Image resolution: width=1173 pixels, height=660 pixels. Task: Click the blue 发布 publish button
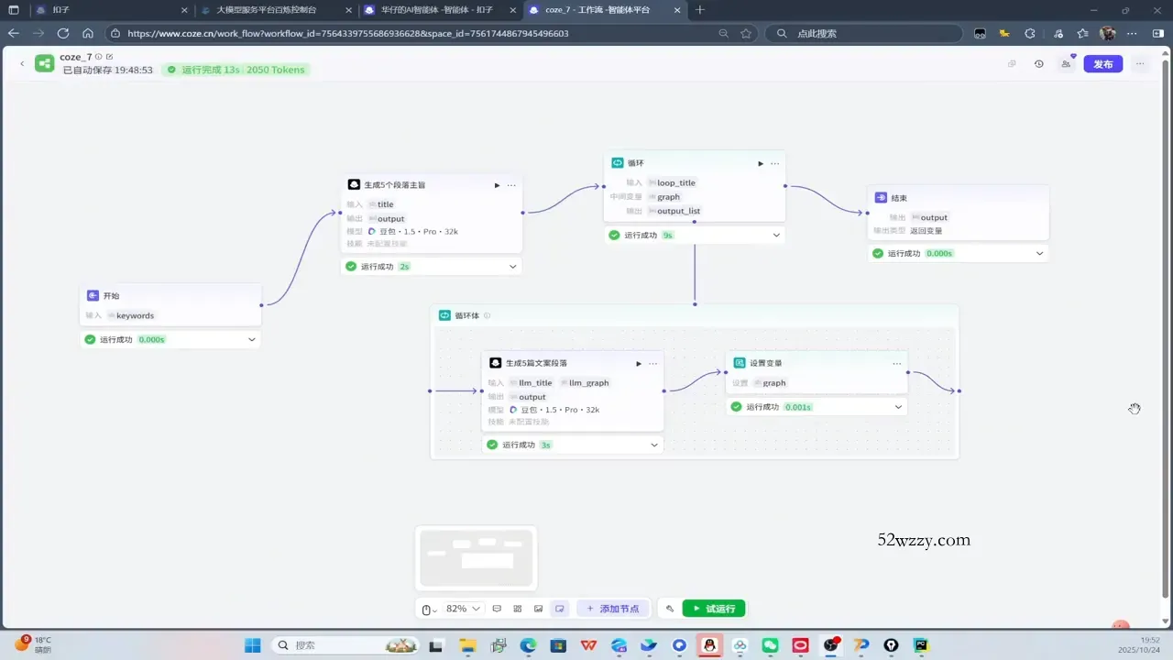pos(1102,64)
